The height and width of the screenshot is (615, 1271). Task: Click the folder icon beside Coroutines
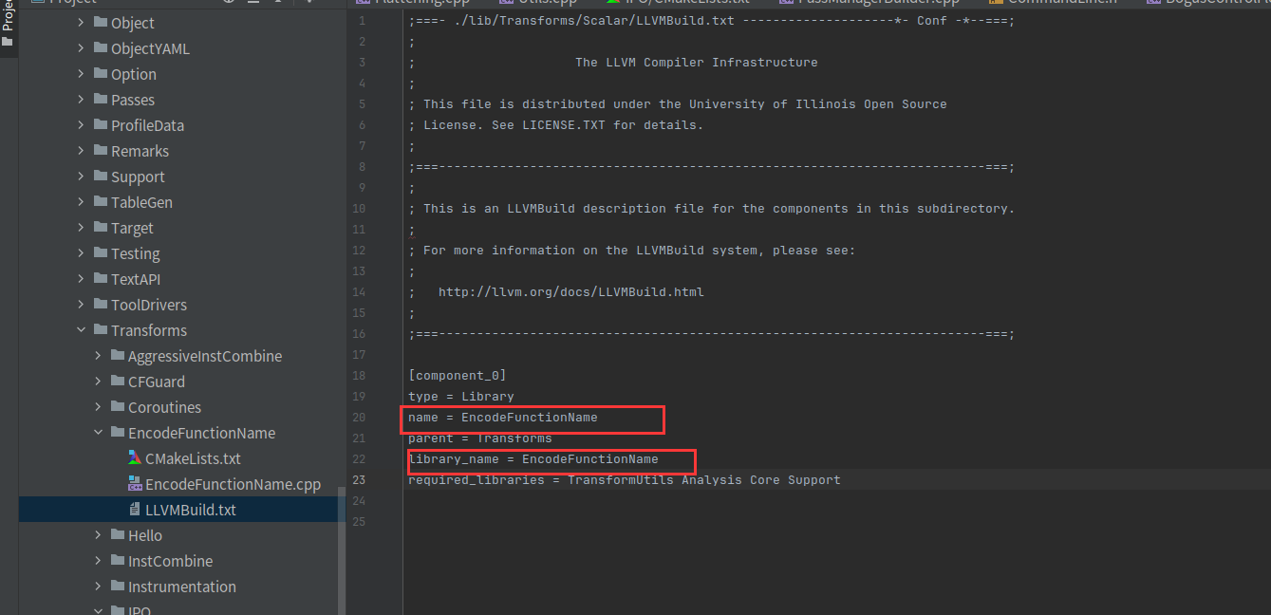[118, 407]
